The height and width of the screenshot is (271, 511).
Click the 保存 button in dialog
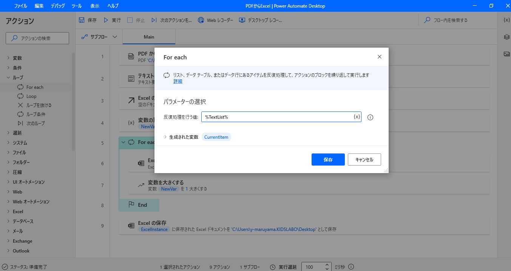[328, 160]
